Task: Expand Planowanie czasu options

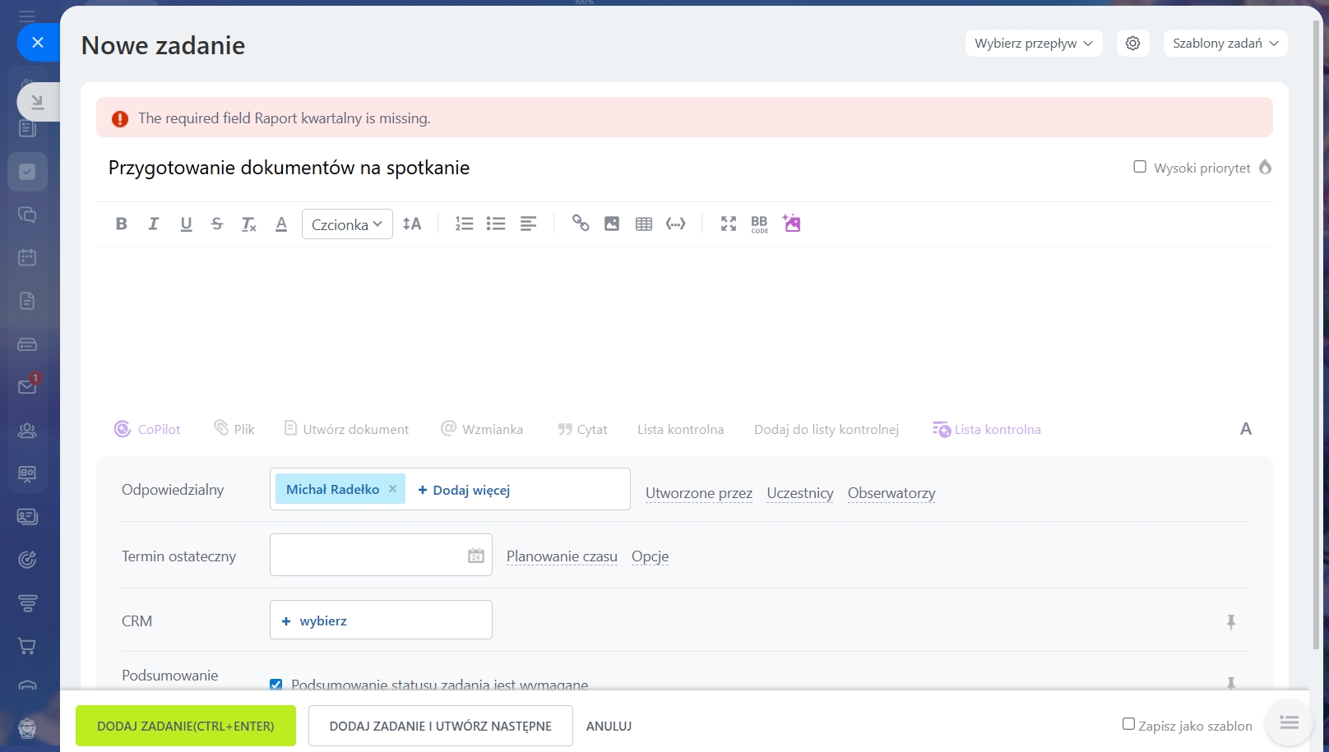Action: click(x=562, y=556)
